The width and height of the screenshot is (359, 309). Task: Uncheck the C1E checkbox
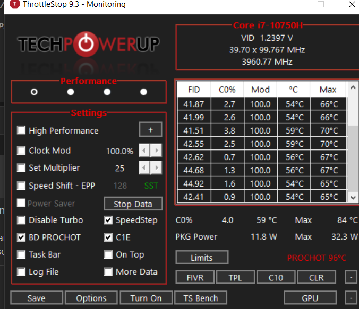point(108,237)
